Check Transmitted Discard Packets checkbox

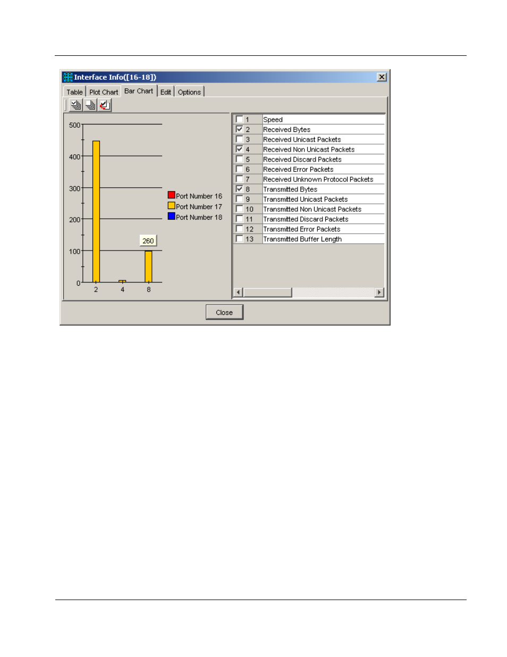(x=240, y=219)
